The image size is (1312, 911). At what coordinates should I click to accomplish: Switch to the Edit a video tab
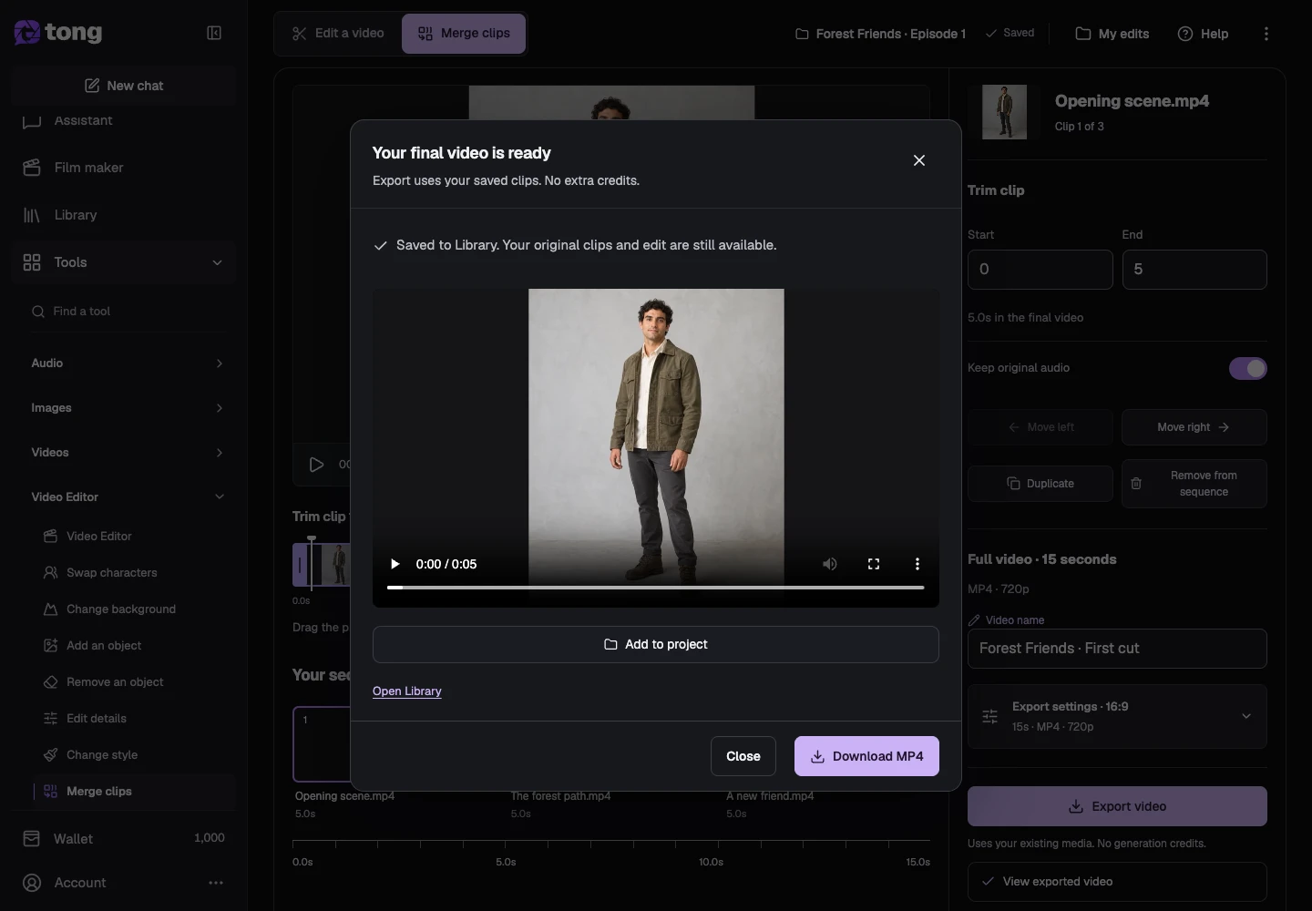coord(338,34)
